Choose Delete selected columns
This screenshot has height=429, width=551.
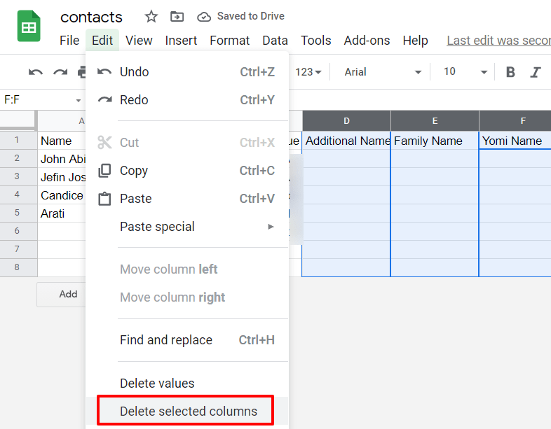[188, 412]
